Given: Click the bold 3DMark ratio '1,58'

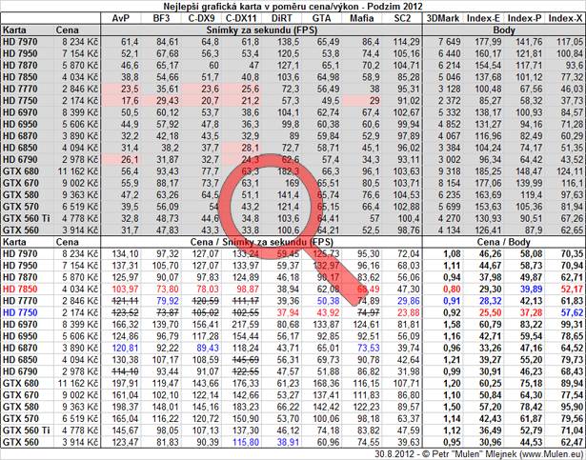Looking at the screenshot, I should (x=453, y=325).
